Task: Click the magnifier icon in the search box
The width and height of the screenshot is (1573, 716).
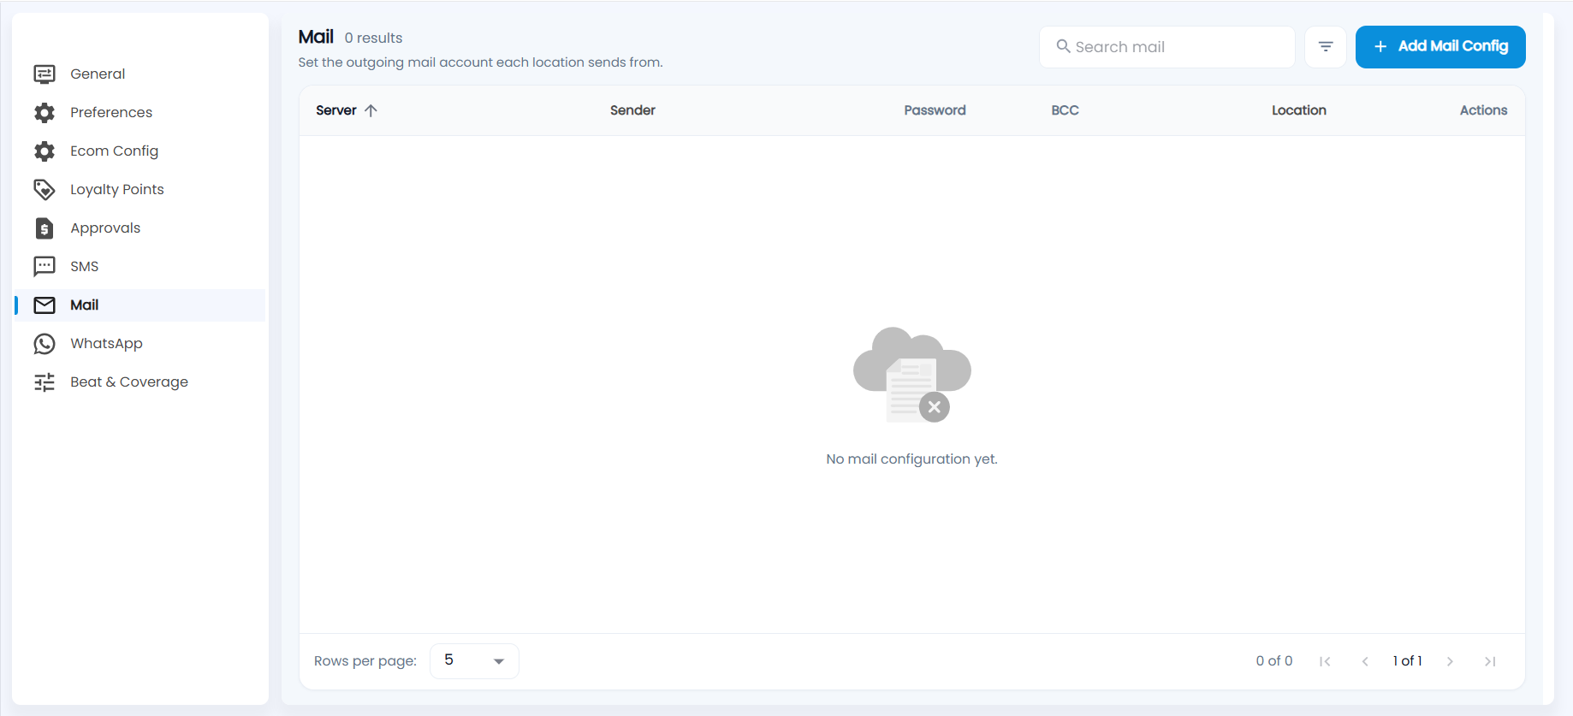Action: click(1063, 46)
